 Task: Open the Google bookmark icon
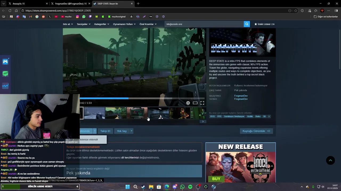pos(37,16)
